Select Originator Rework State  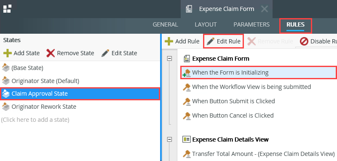(x=80, y=107)
